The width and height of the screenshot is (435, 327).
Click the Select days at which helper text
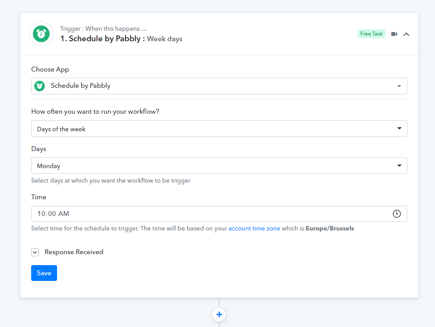111,180
